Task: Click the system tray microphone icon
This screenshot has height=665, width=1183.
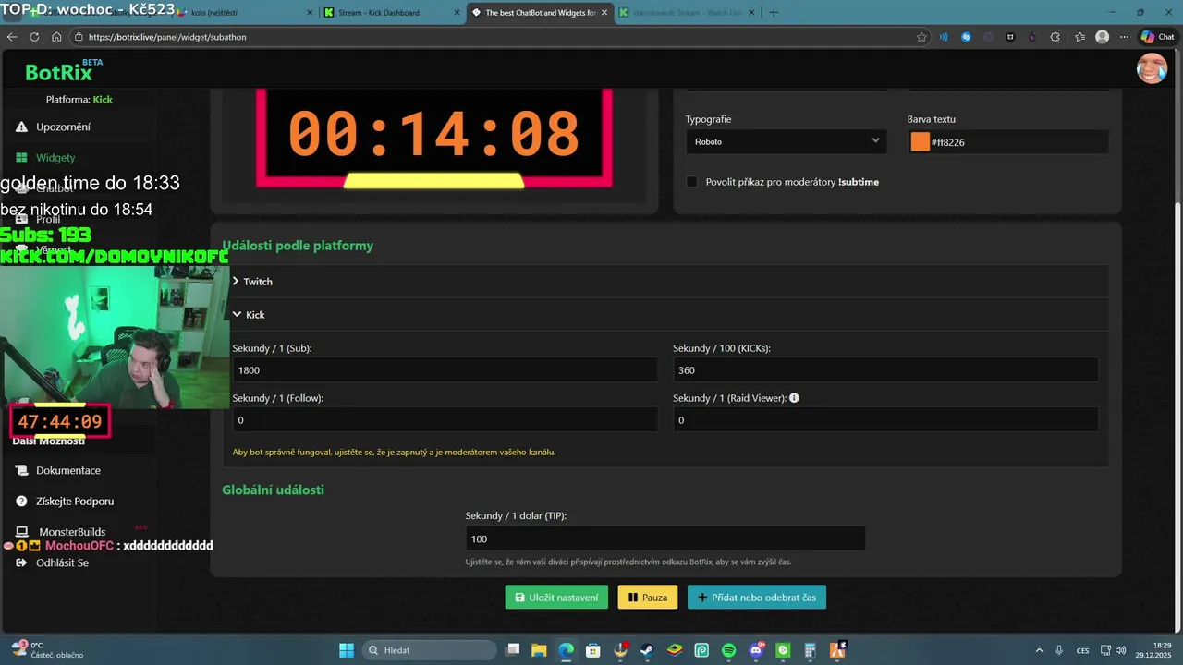Action: click(x=1059, y=650)
